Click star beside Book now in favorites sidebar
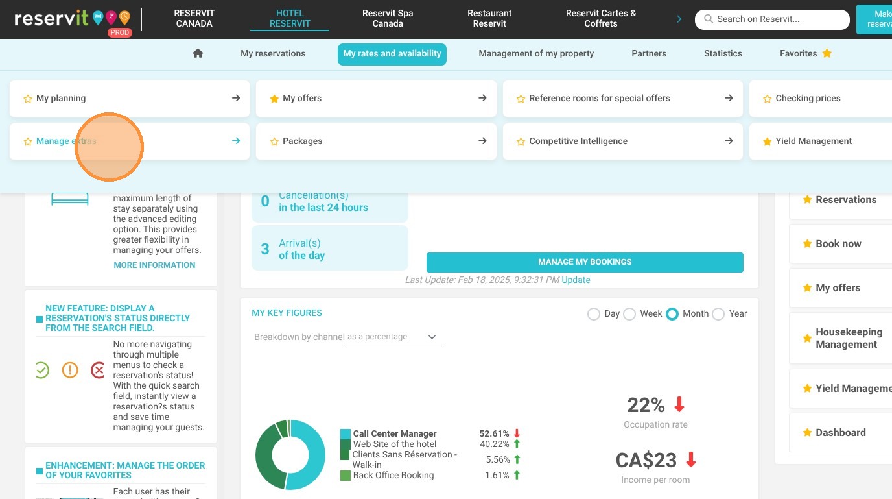 (x=807, y=244)
